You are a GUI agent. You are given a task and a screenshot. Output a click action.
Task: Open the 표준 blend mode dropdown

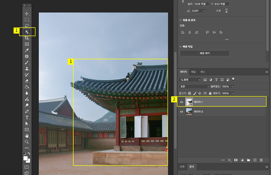[194, 87]
